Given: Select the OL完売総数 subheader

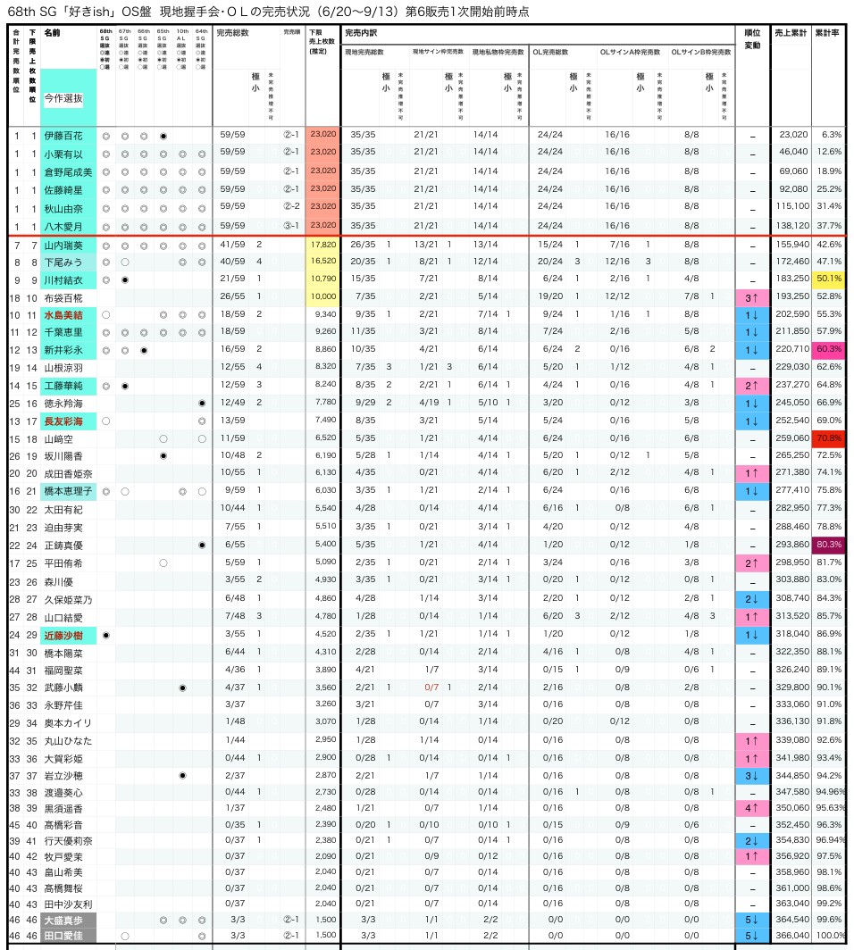Looking at the screenshot, I should coord(550,52).
